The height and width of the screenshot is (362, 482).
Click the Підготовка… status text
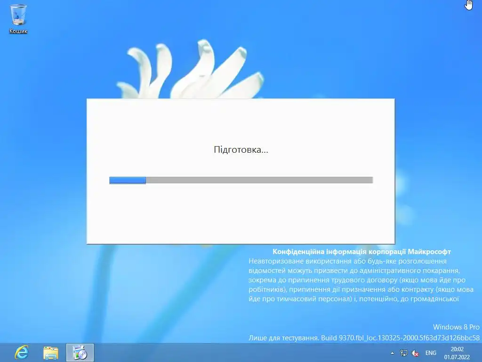coord(241,150)
